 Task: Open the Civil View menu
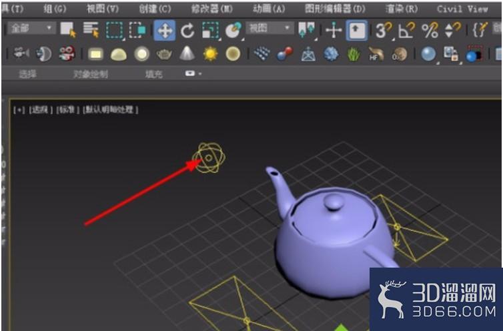pyautogui.click(x=462, y=9)
